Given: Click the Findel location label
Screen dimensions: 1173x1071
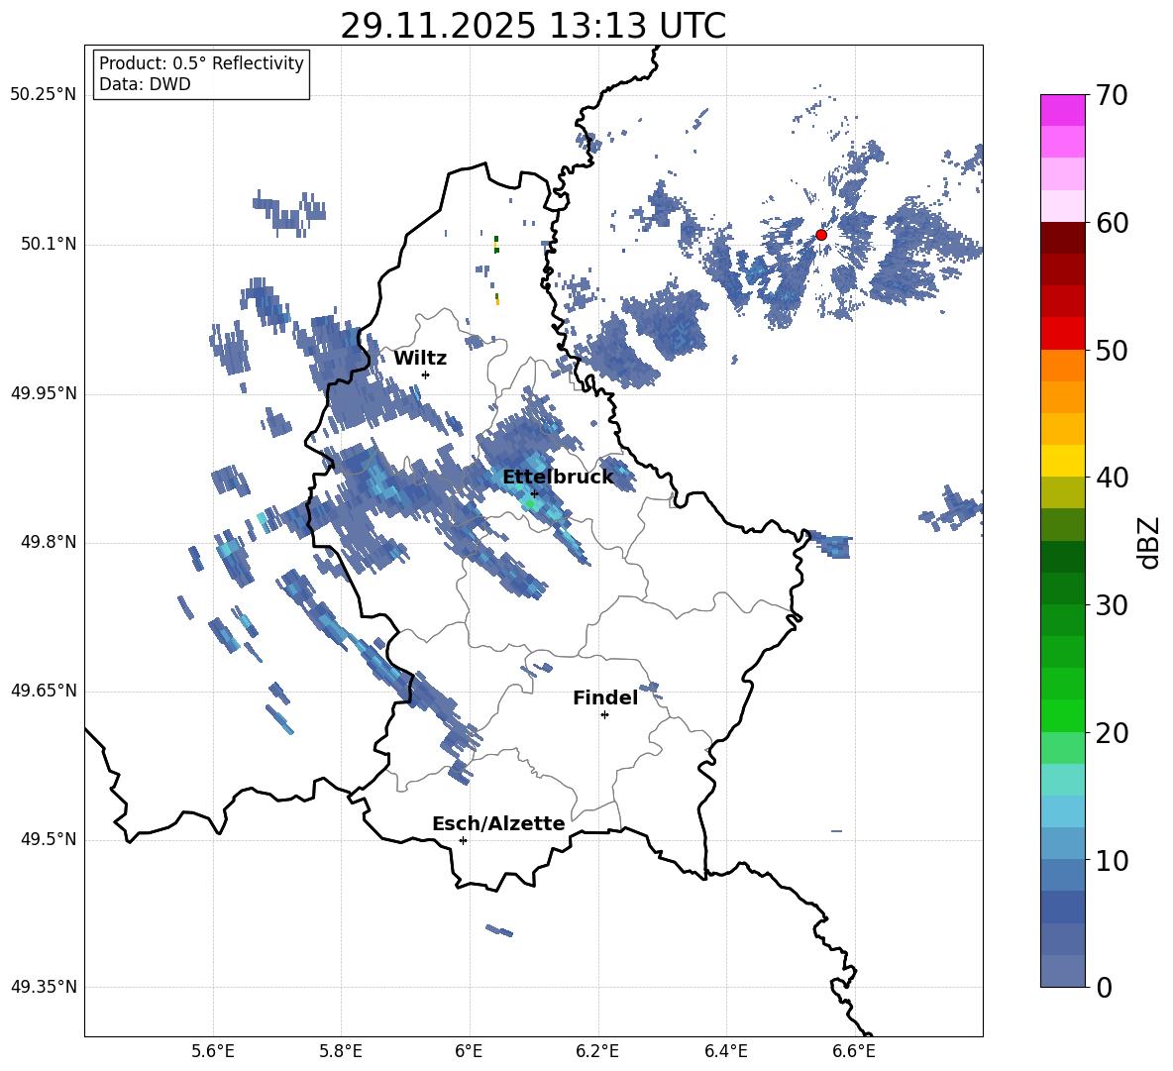Looking at the screenshot, I should [x=605, y=697].
